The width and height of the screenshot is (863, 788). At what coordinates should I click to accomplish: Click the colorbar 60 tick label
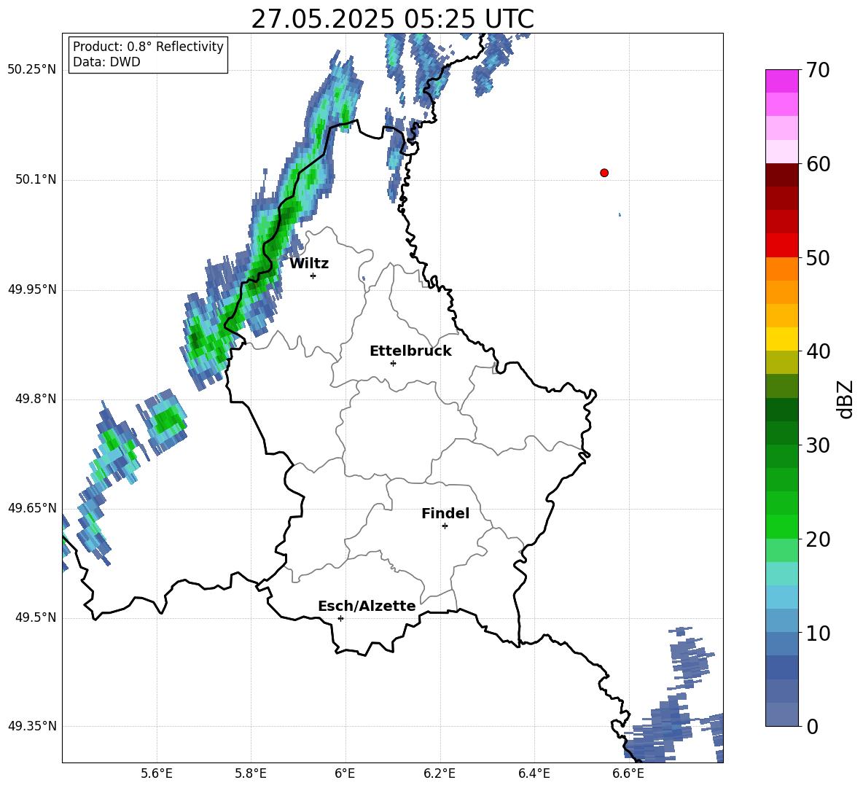818,164
